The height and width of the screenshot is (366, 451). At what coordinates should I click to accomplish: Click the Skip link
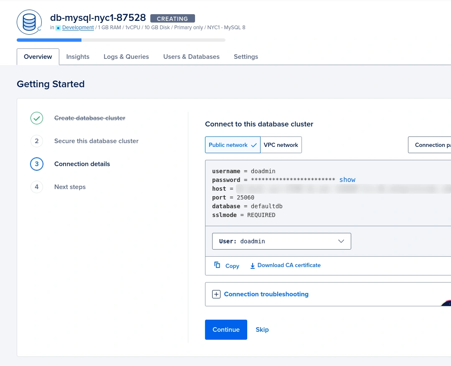click(262, 330)
